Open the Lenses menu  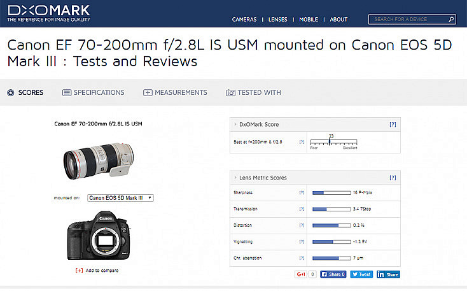point(277,19)
